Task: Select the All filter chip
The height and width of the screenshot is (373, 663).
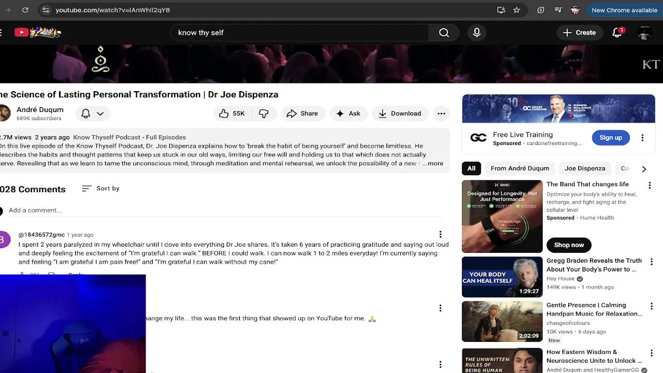Action: click(x=471, y=168)
